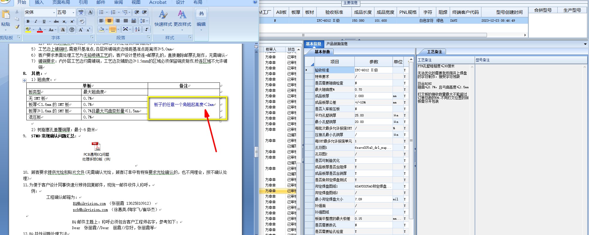Click the Enclose Characters icon
Viewport: 589px width, 235px height.
click(72, 30)
